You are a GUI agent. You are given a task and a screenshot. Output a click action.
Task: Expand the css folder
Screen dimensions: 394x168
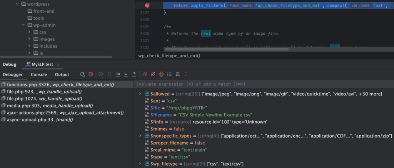coord(29,32)
